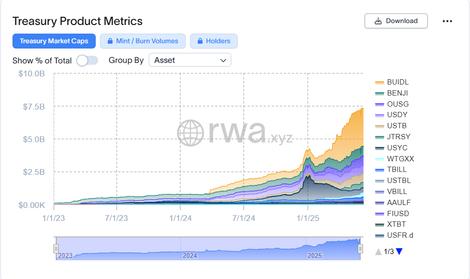Hide the BUIDL series in legend
This screenshot has height=279, width=470.
click(397, 82)
